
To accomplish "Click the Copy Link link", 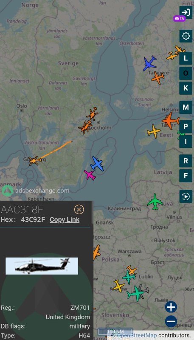I will click(x=65, y=220).
